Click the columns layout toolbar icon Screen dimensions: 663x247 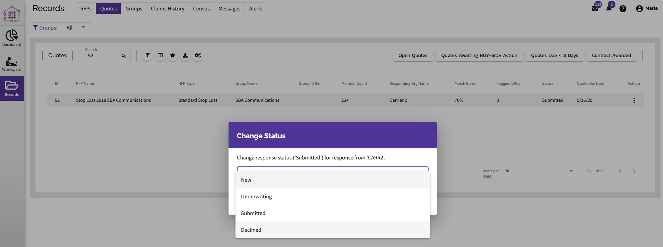tap(160, 55)
